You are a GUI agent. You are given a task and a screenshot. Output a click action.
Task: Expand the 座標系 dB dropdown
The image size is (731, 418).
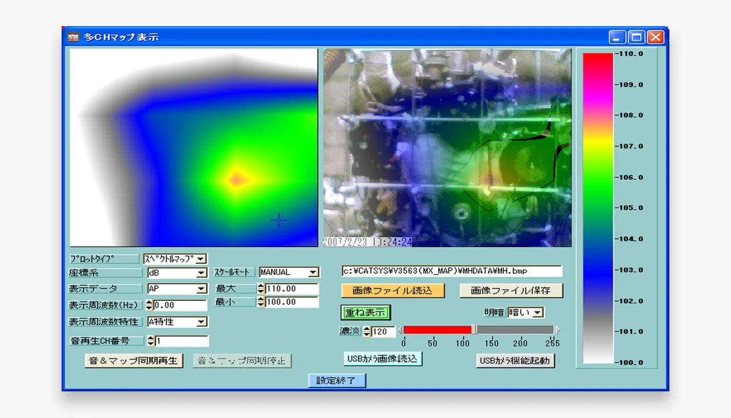coord(202,273)
